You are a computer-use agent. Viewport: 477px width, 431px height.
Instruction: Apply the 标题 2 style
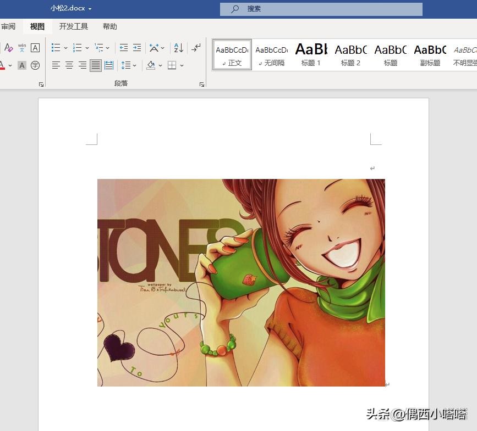pos(350,55)
